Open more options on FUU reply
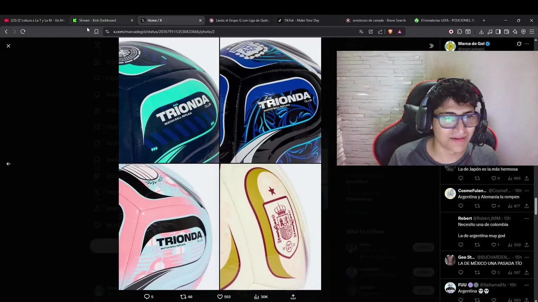The image size is (538, 302). click(x=527, y=285)
